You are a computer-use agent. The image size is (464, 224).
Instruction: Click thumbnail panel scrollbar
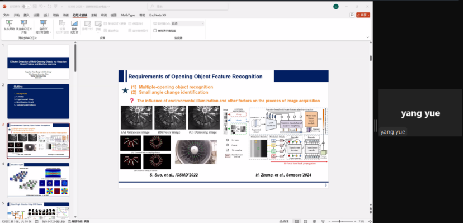[75, 58]
